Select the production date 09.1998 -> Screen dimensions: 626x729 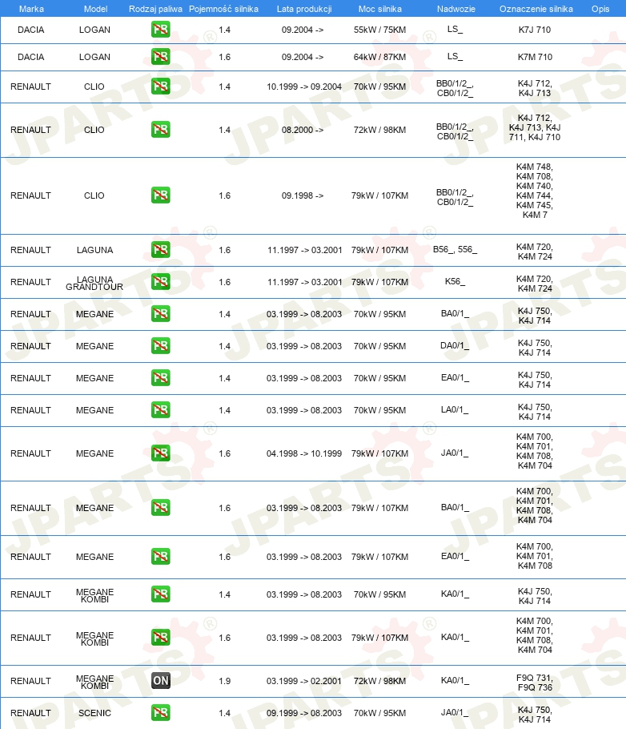[303, 195]
